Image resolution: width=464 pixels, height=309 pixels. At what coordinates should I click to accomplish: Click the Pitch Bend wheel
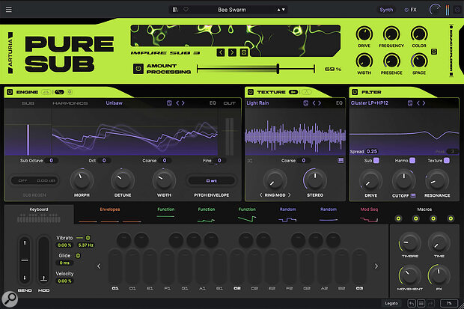click(25, 260)
